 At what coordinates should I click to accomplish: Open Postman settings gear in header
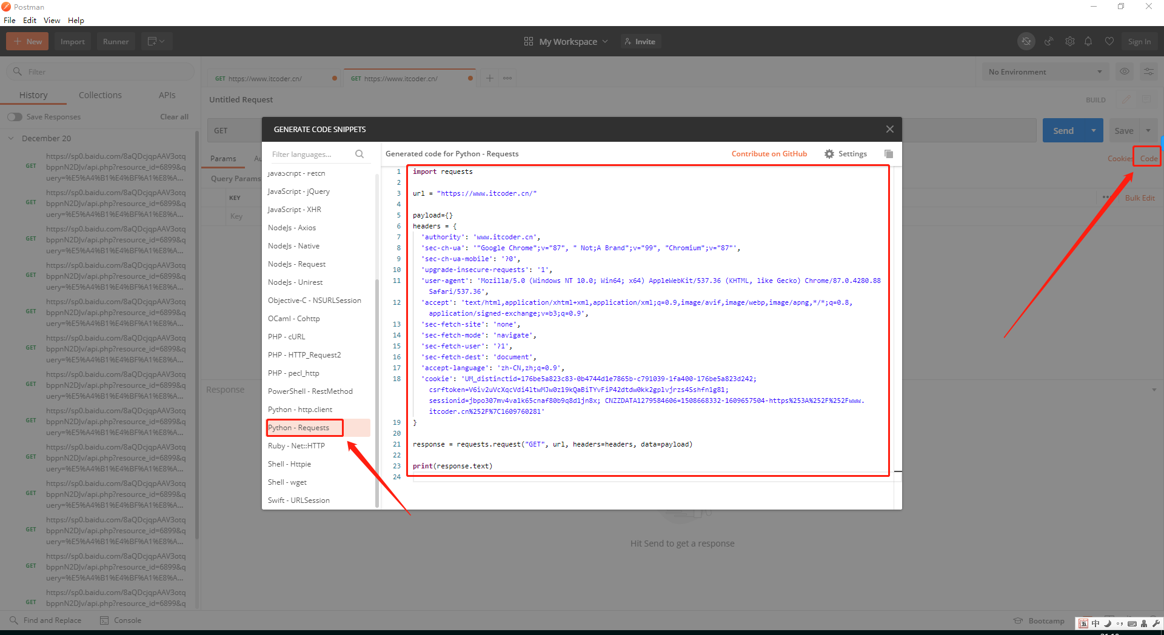[1070, 41]
